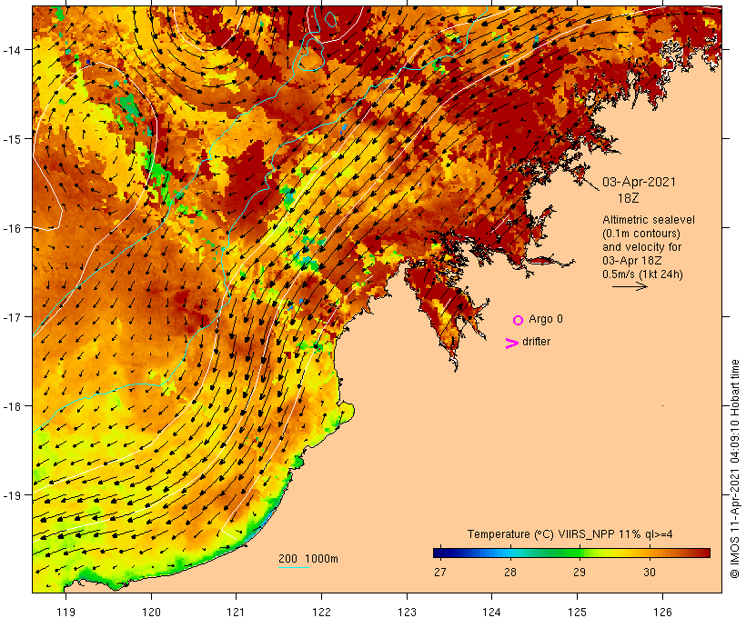
Task: Click the magenta Argo circle legend symbol
Action: coord(519,321)
